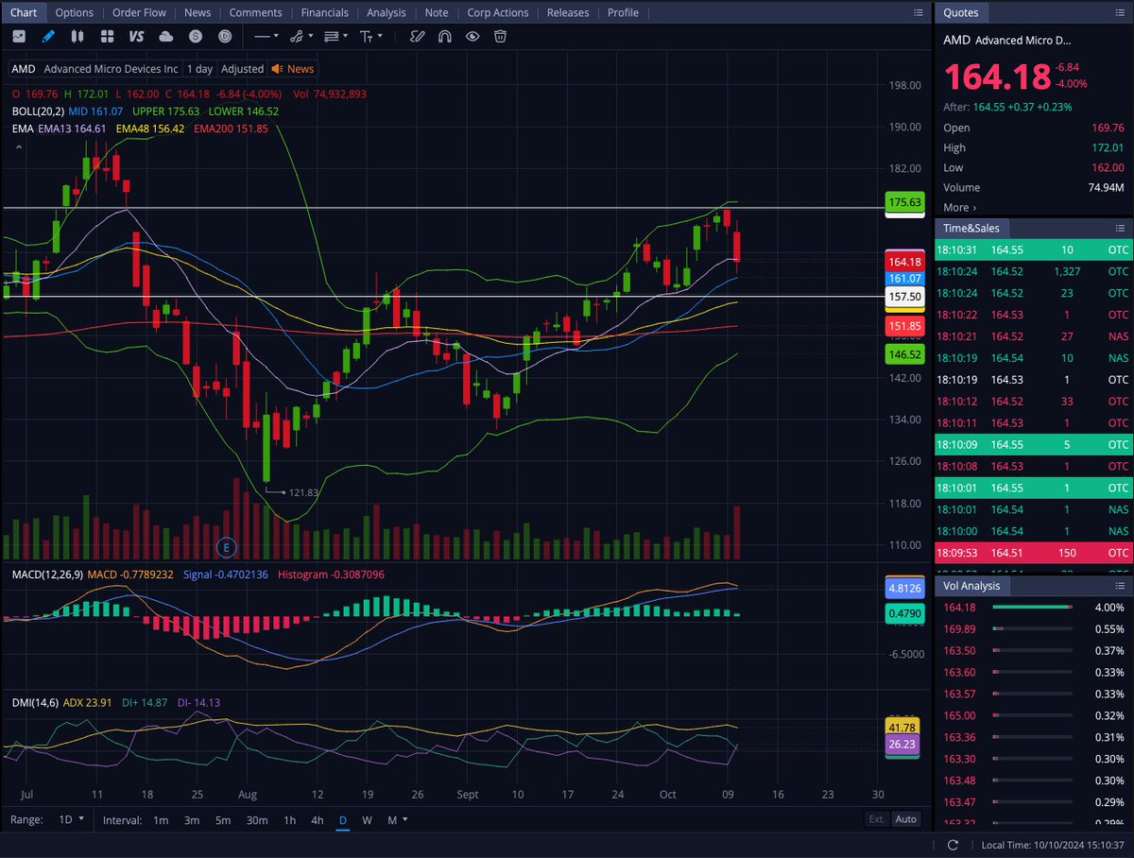Open the Financials tab
Image resolution: width=1134 pixels, height=858 pixels.
tap(324, 12)
